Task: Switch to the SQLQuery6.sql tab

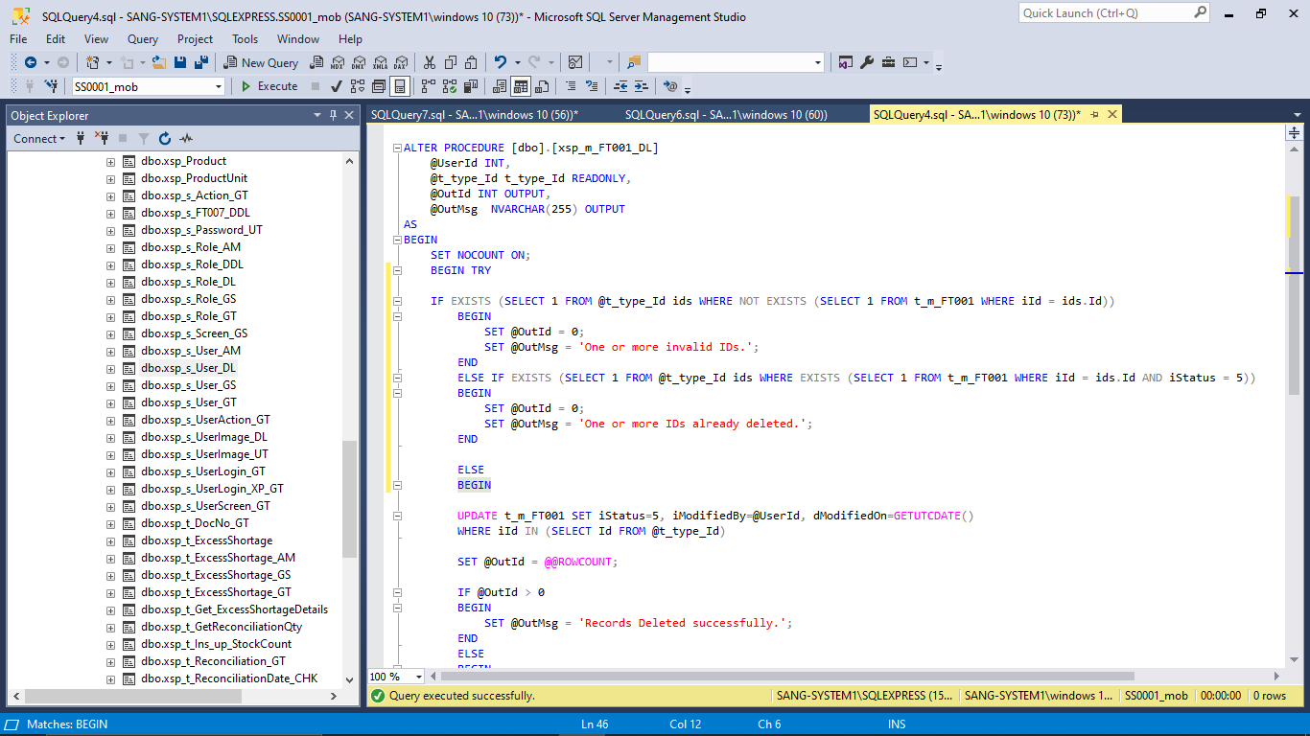Action: pos(725,115)
